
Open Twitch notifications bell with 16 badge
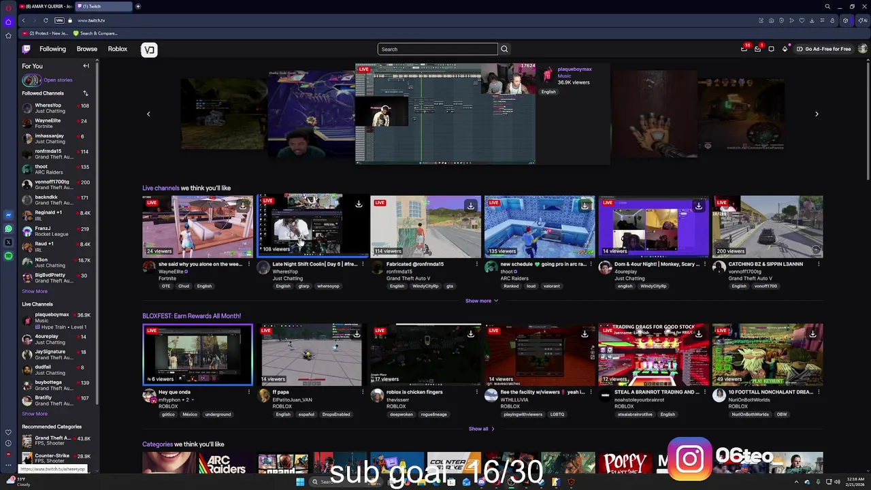point(744,49)
